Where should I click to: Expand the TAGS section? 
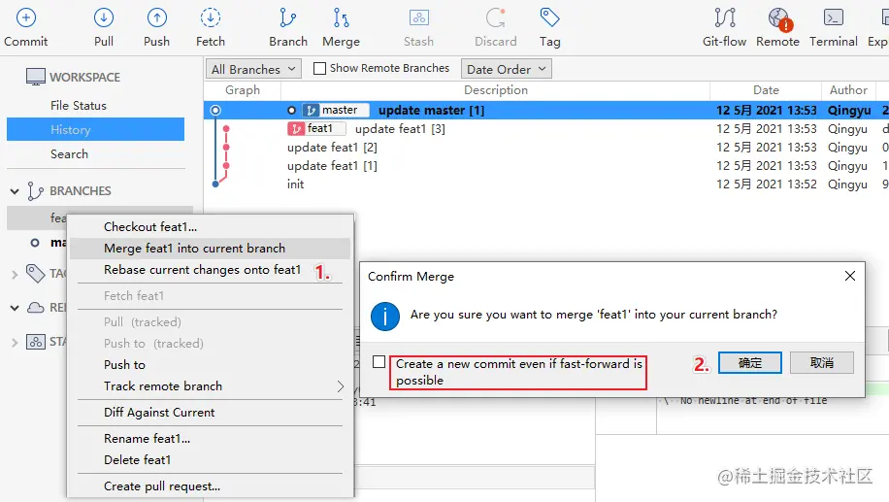[x=15, y=275]
